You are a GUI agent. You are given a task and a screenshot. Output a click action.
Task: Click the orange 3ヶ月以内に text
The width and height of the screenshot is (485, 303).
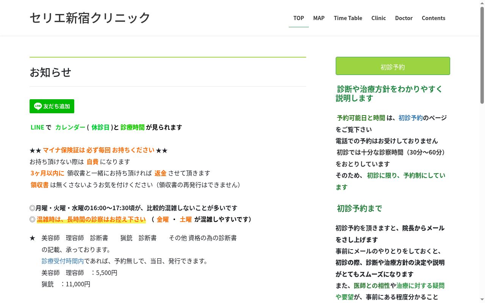pos(47,173)
